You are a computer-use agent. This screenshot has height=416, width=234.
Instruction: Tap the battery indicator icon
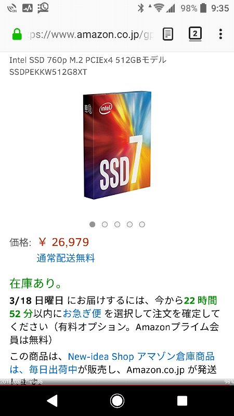(x=203, y=8)
